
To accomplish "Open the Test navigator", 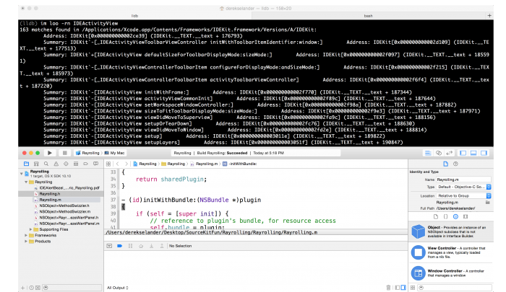I will 66,164.
